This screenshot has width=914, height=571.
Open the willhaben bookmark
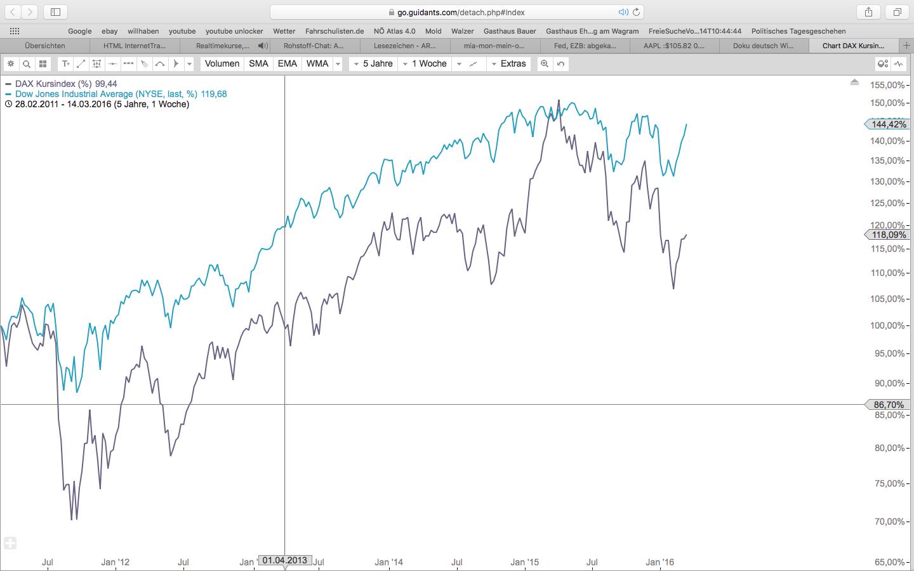pos(143,31)
